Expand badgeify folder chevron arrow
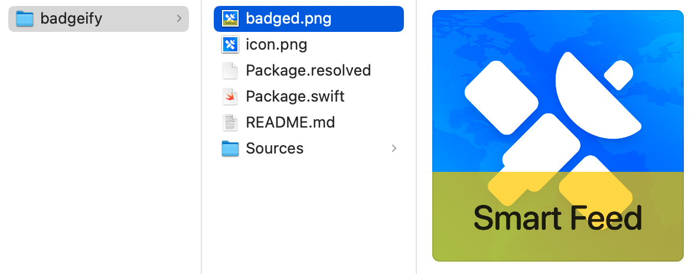The image size is (698, 274). coord(179,19)
